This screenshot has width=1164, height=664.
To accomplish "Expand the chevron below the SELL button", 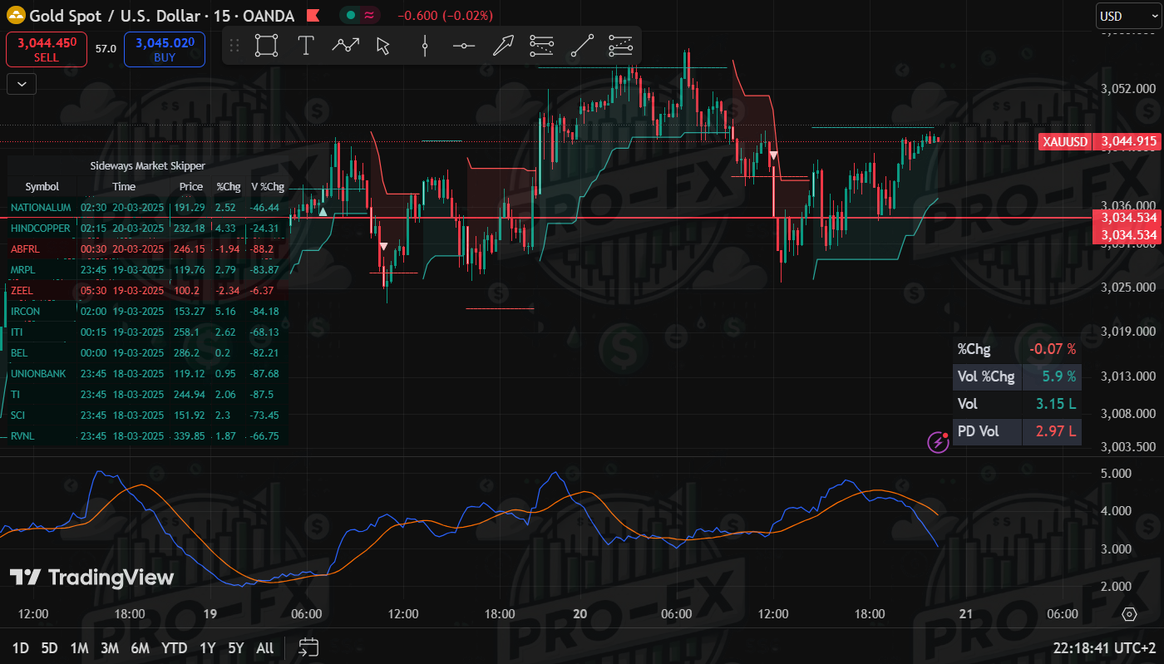I will (21, 83).
